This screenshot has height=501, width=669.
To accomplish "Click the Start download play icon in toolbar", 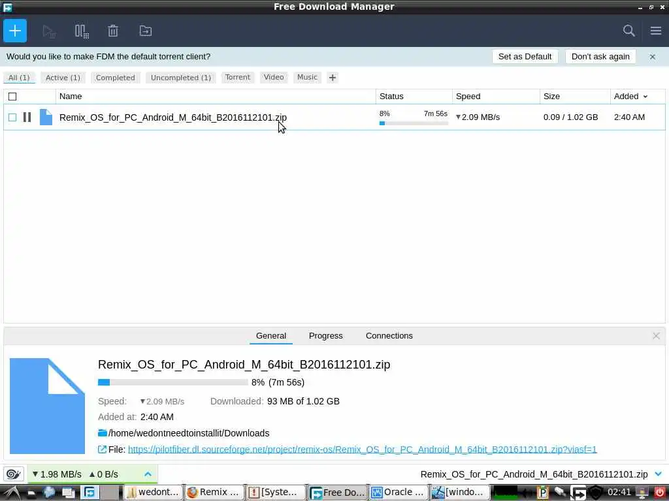I will point(49,31).
